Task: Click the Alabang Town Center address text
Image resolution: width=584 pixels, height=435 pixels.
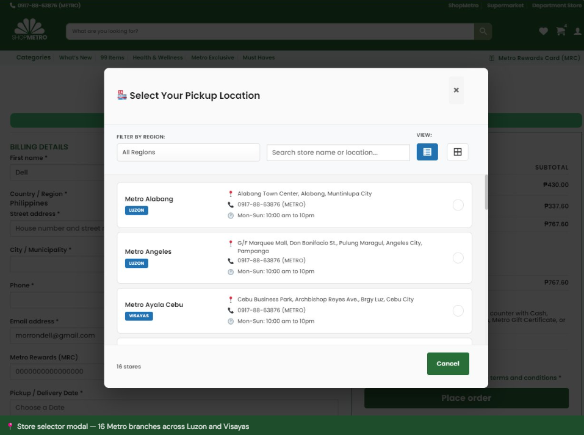Action: click(305, 193)
